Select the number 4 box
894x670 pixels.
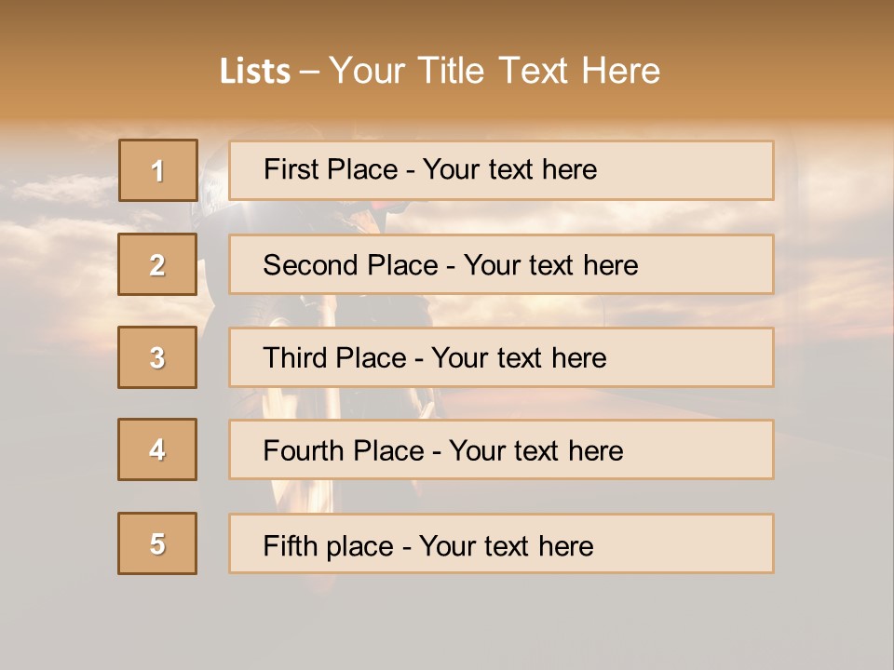coord(157,449)
